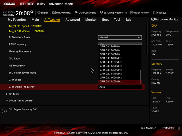Switch to the My Favorites tab
This screenshot has width=182, height=136.
coord(17,20)
